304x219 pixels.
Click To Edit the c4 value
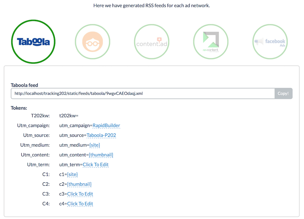80,204
